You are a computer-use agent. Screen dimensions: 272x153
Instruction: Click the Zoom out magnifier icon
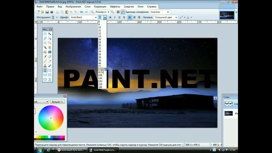click(x=92, y=12)
